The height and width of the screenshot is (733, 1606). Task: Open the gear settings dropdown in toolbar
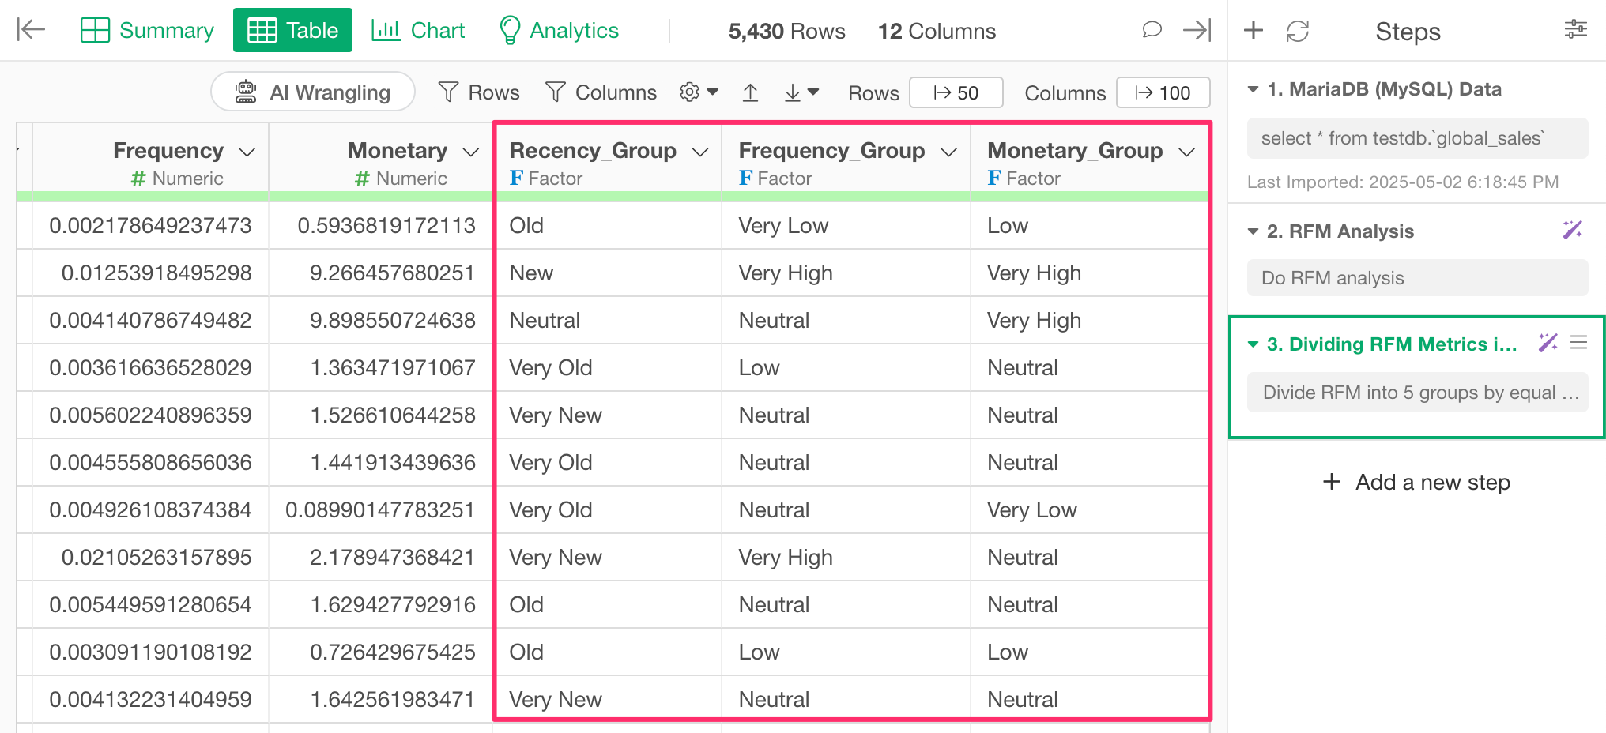click(x=699, y=92)
